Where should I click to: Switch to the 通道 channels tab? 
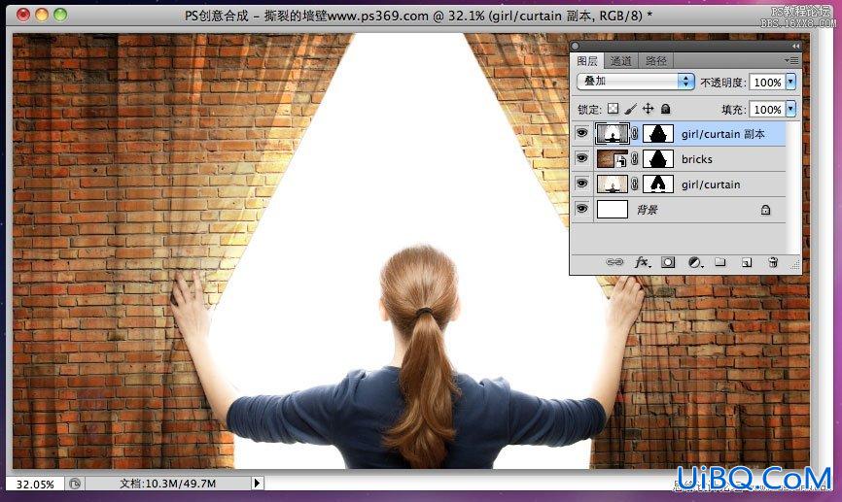pos(620,61)
